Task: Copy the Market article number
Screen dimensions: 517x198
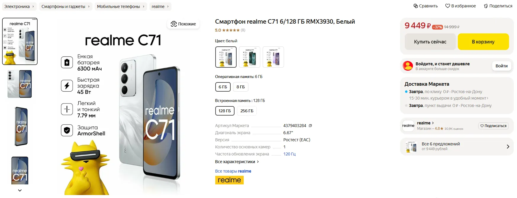Action: click(310, 126)
